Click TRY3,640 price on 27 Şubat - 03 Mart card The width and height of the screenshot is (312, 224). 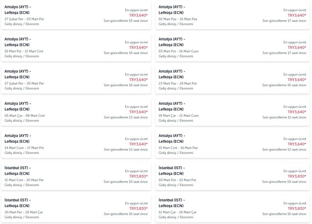click(x=138, y=15)
